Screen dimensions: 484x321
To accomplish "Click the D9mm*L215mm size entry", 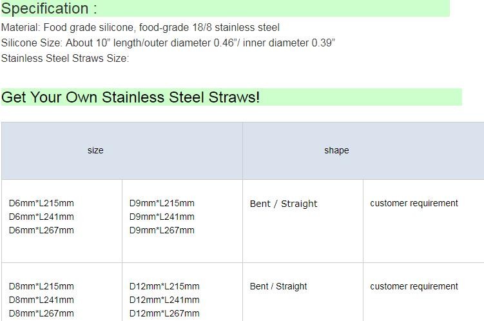I will pyautogui.click(x=162, y=203).
